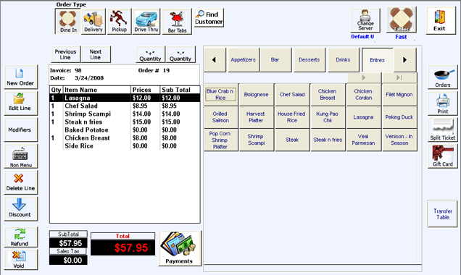Click the $0.00 Sales Tax field
This screenshot has width=461, height=275.
(68, 260)
